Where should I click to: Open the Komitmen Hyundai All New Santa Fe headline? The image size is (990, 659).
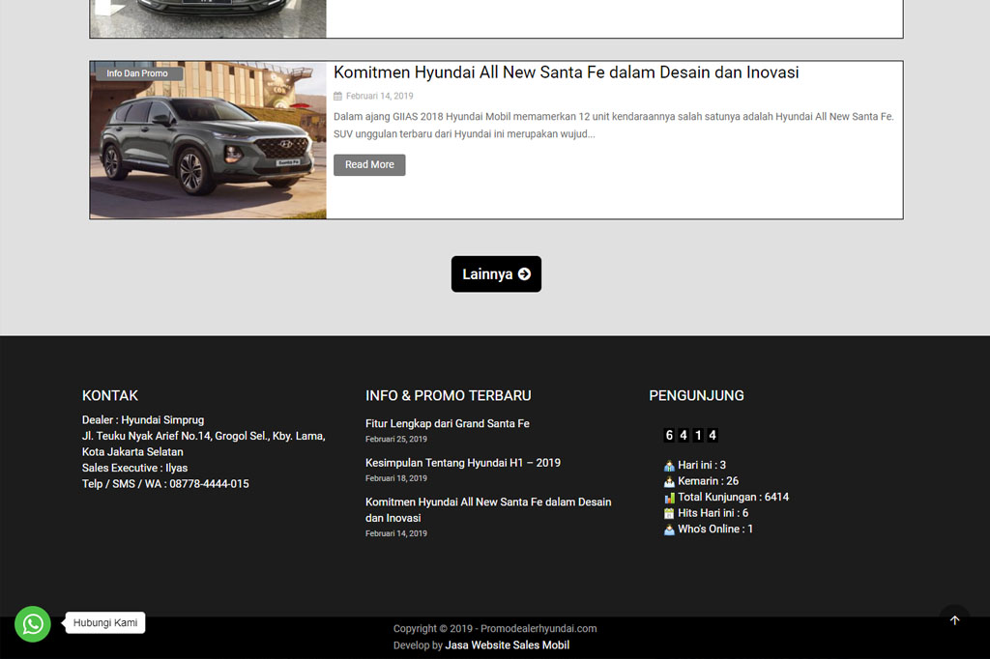[566, 72]
